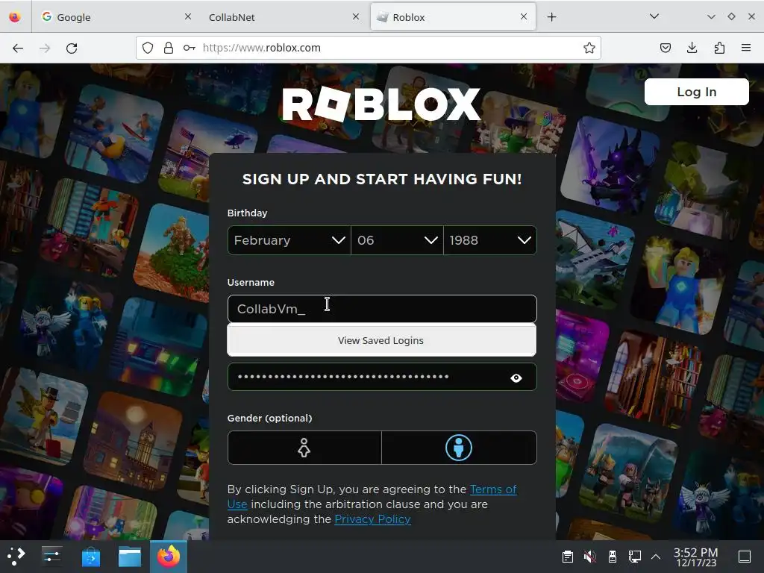Maximize the browser window

pyautogui.click(x=731, y=16)
